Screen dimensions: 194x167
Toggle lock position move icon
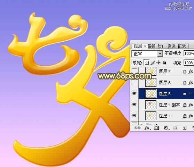[x=158, y=62]
